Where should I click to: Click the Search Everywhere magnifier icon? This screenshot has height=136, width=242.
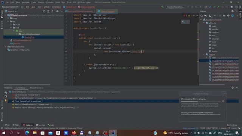[x=240, y=7]
